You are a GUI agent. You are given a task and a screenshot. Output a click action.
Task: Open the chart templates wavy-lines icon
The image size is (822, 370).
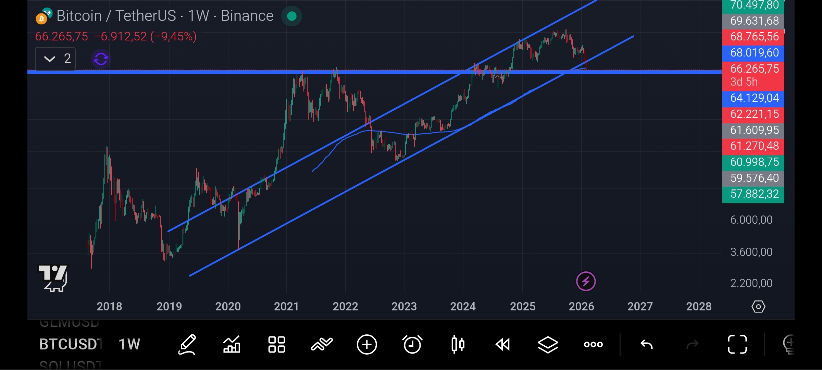coord(322,344)
